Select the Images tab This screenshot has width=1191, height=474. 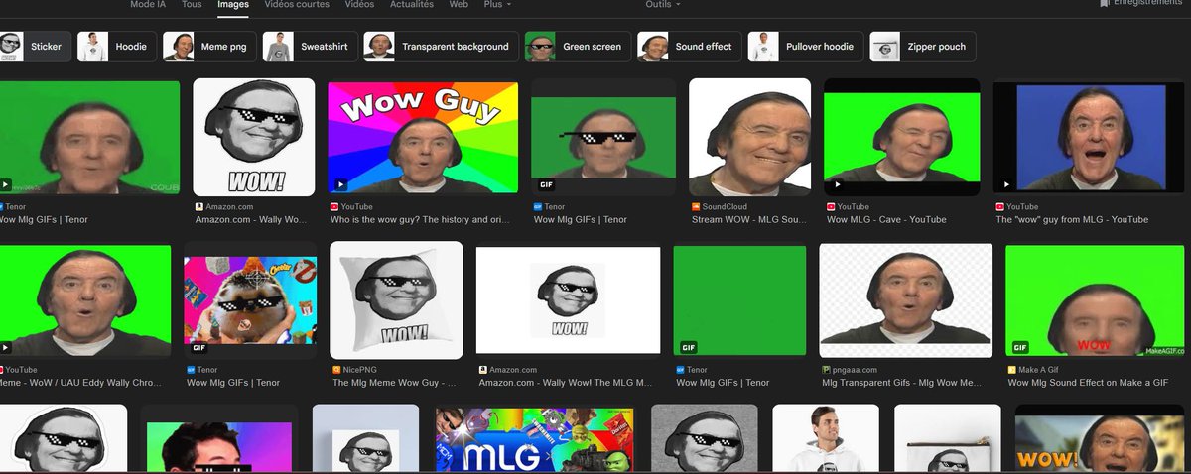click(x=233, y=4)
